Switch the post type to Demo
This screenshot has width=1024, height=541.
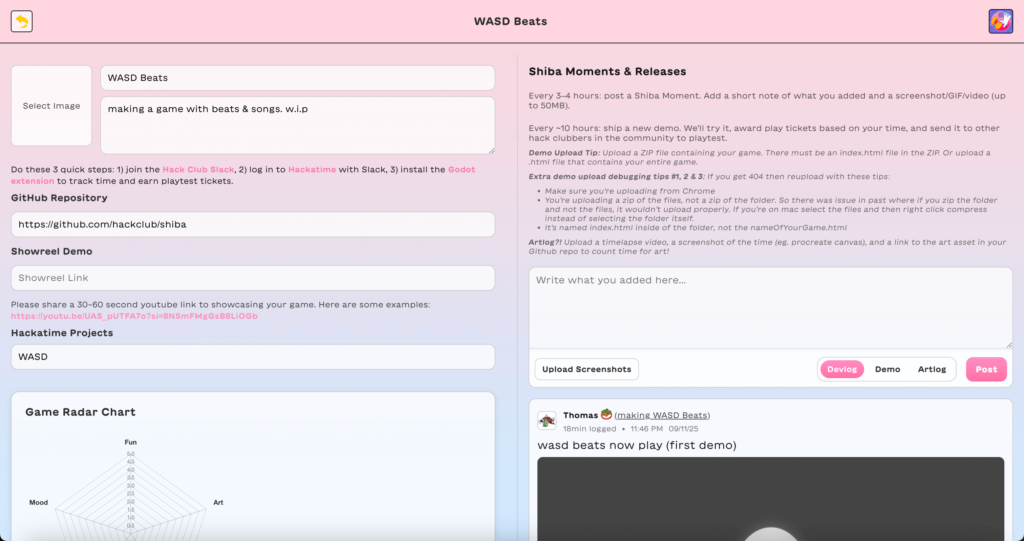coord(887,369)
